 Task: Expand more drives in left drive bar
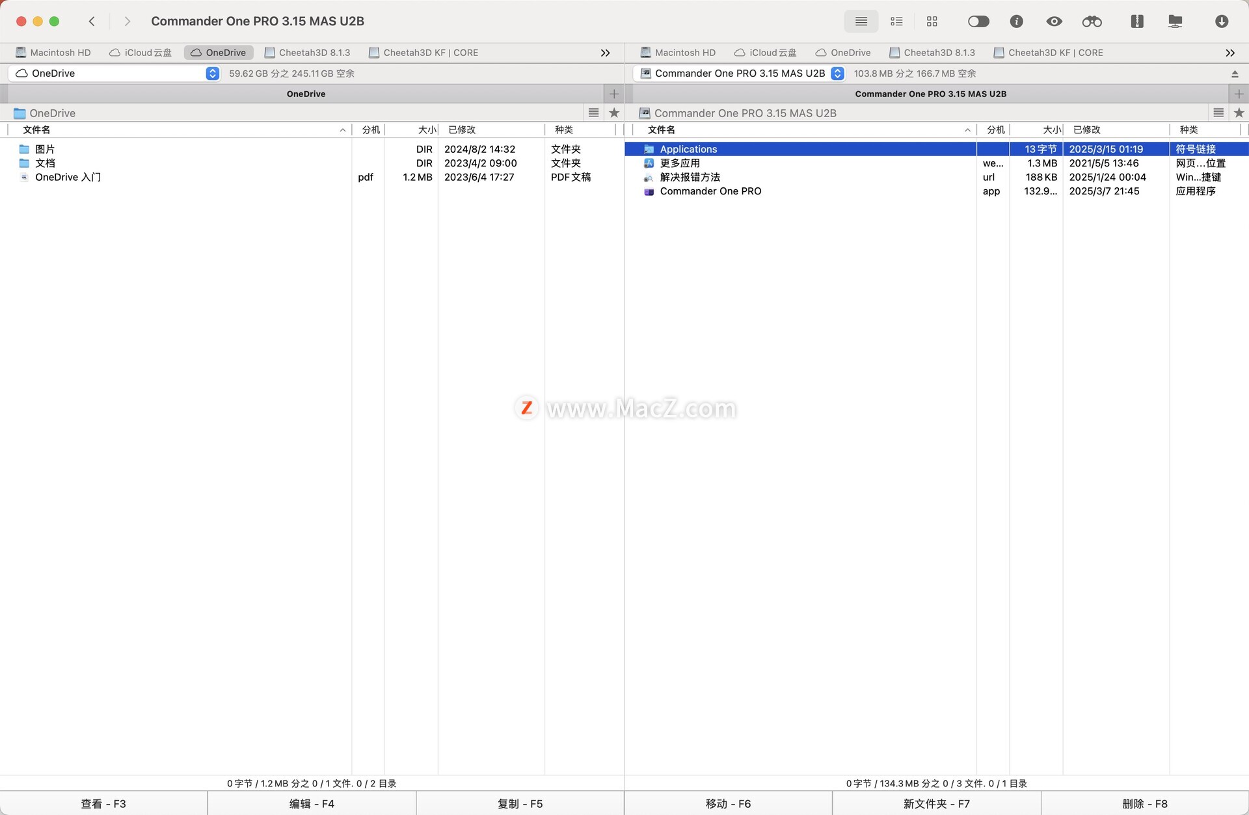(605, 53)
